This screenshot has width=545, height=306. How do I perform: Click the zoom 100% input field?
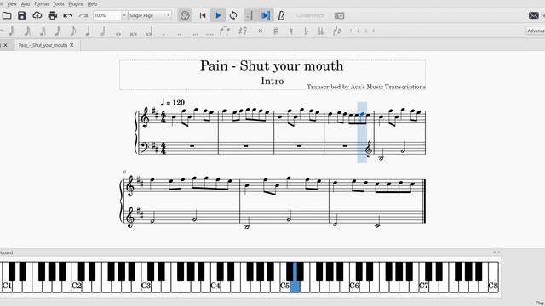click(107, 15)
